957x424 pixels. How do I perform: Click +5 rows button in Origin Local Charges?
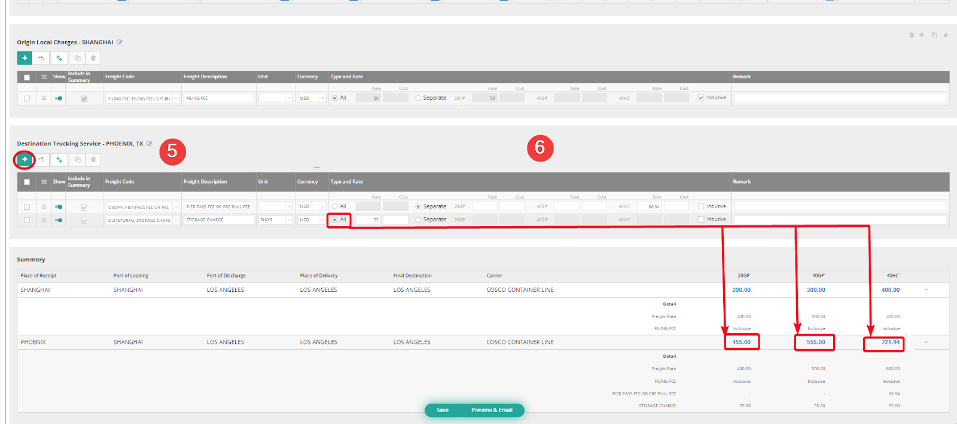pyautogui.click(x=41, y=58)
